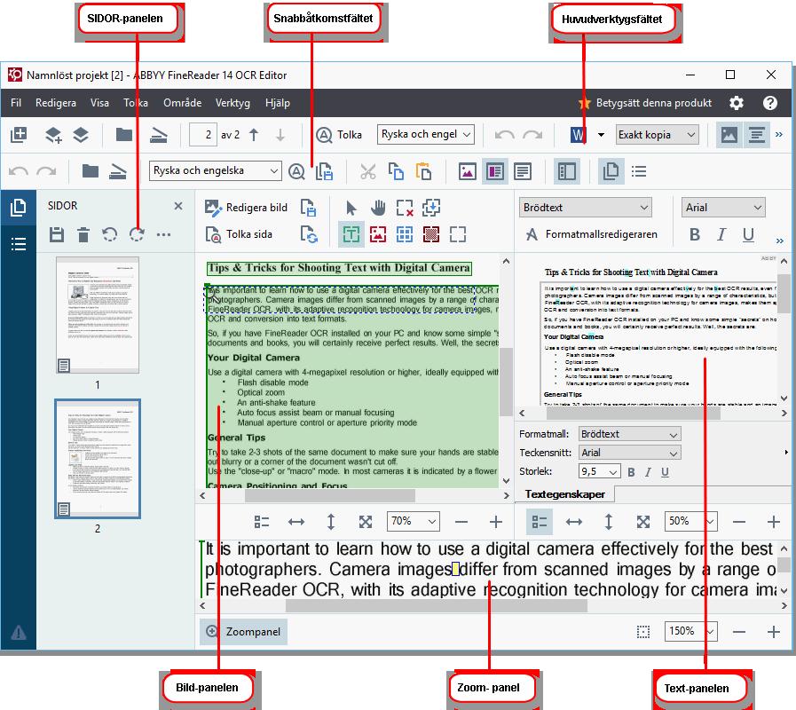Image resolution: width=796 pixels, height=710 pixels.
Task: Zoom out with the minus of the zoom panel
Action: click(739, 632)
